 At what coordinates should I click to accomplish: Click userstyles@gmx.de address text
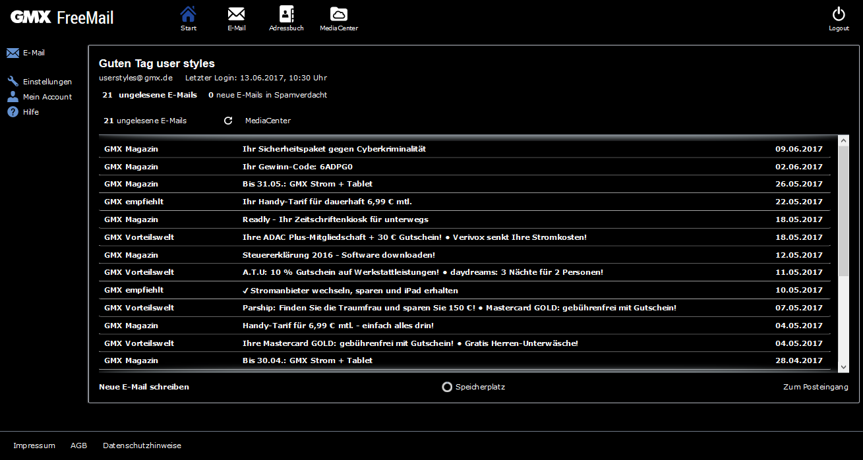click(x=136, y=78)
